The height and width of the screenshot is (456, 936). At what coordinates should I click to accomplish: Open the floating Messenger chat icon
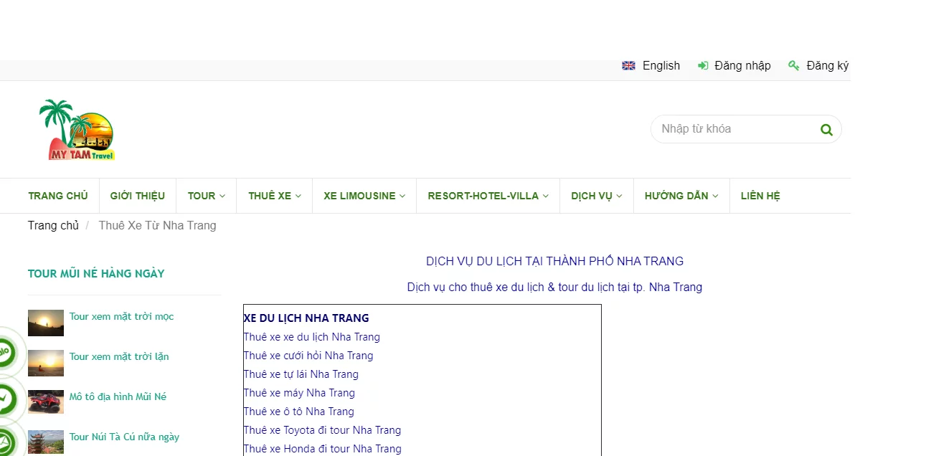6,399
